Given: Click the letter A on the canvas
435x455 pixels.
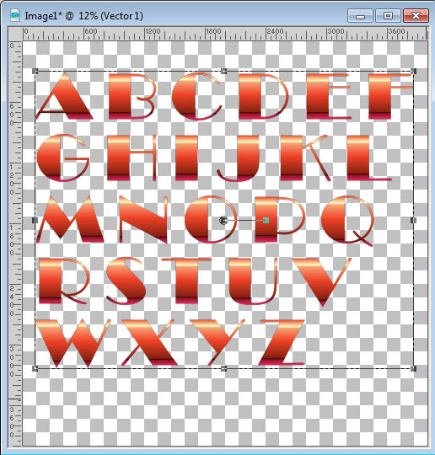Looking at the screenshot, I should [x=64, y=96].
